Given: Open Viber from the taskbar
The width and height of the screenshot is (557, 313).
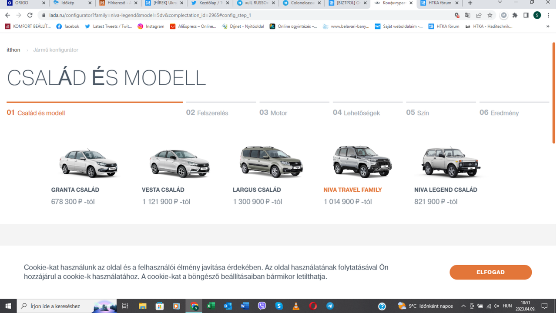Looking at the screenshot, I should pyautogui.click(x=262, y=306).
